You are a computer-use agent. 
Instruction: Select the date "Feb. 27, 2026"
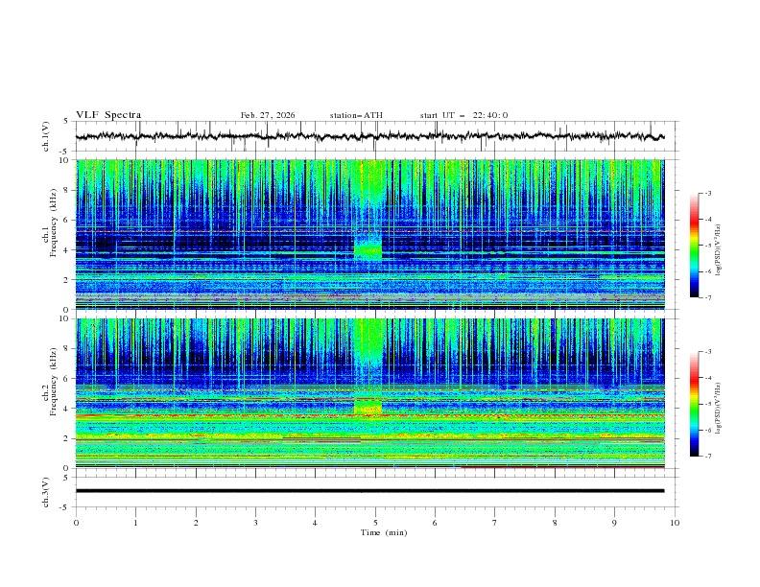[268, 115]
